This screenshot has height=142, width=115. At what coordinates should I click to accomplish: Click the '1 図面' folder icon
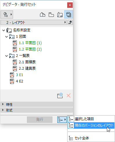coord(12,37)
